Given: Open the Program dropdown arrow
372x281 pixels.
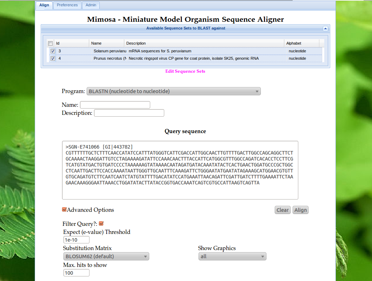Looking at the screenshot, I should [x=257, y=91].
